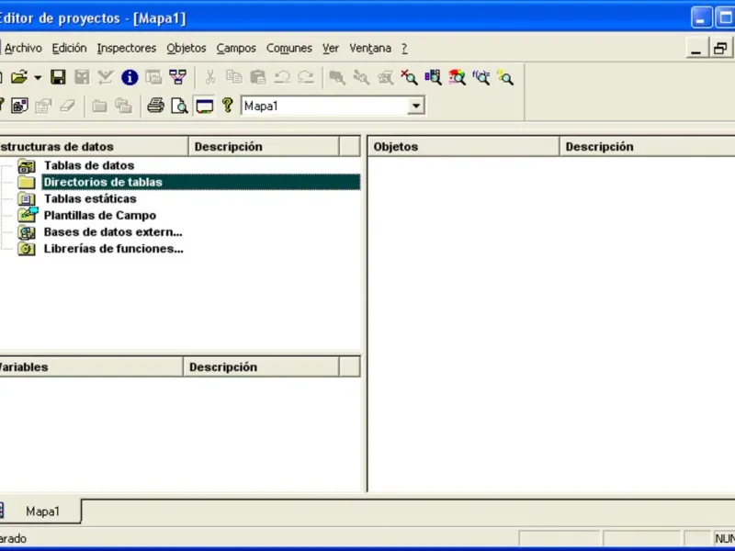Click the Undo arrow icon
The width and height of the screenshot is (735, 551).
282,77
